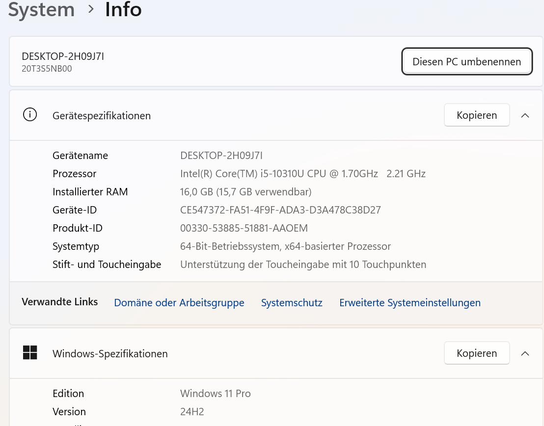Collapse the Windows-Spezifikationen section using its chevron

[525, 353]
